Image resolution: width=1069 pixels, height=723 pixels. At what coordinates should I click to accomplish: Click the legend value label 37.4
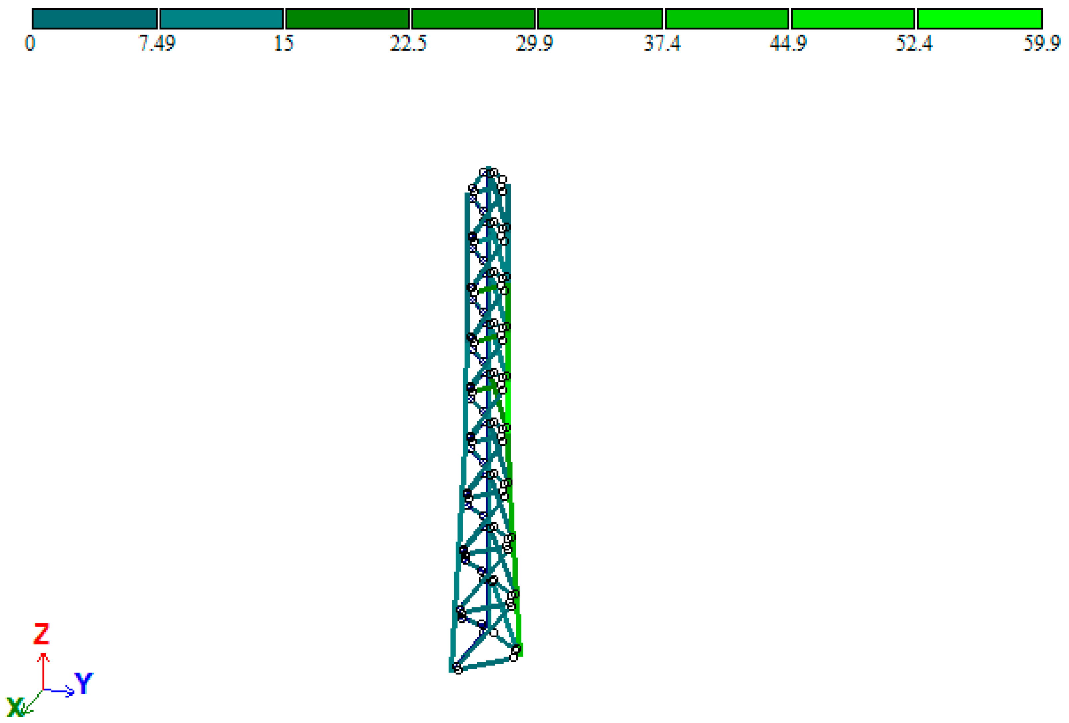(661, 44)
